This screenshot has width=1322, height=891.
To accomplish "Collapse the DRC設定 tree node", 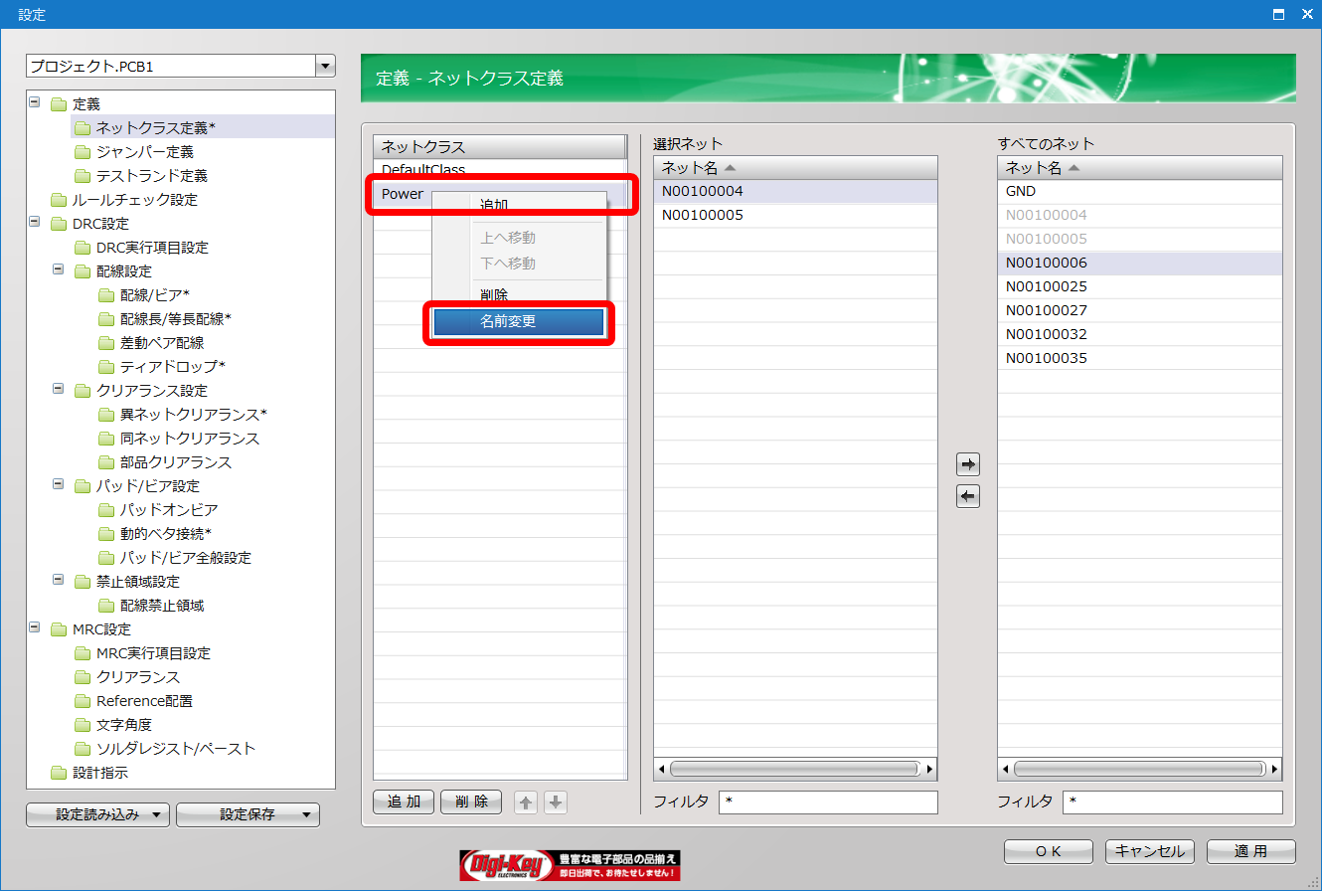I will (36, 223).
